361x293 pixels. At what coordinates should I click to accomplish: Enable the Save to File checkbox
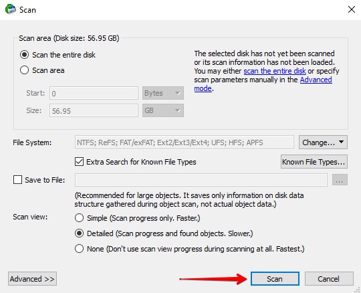(17, 180)
